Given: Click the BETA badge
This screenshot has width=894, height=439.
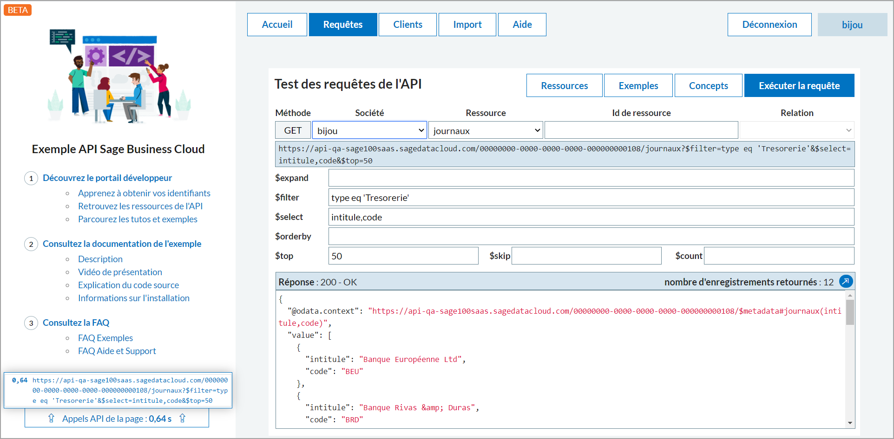Looking at the screenshot, I should pos(18,10).
